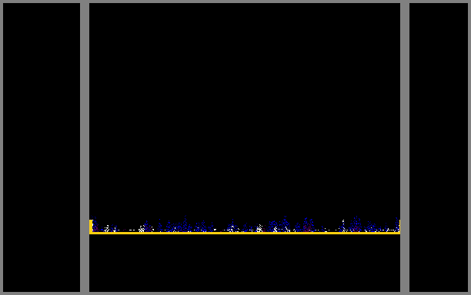Click the top-left corner of the center panel
Screen dimensions: 471x295
point(90,4)
